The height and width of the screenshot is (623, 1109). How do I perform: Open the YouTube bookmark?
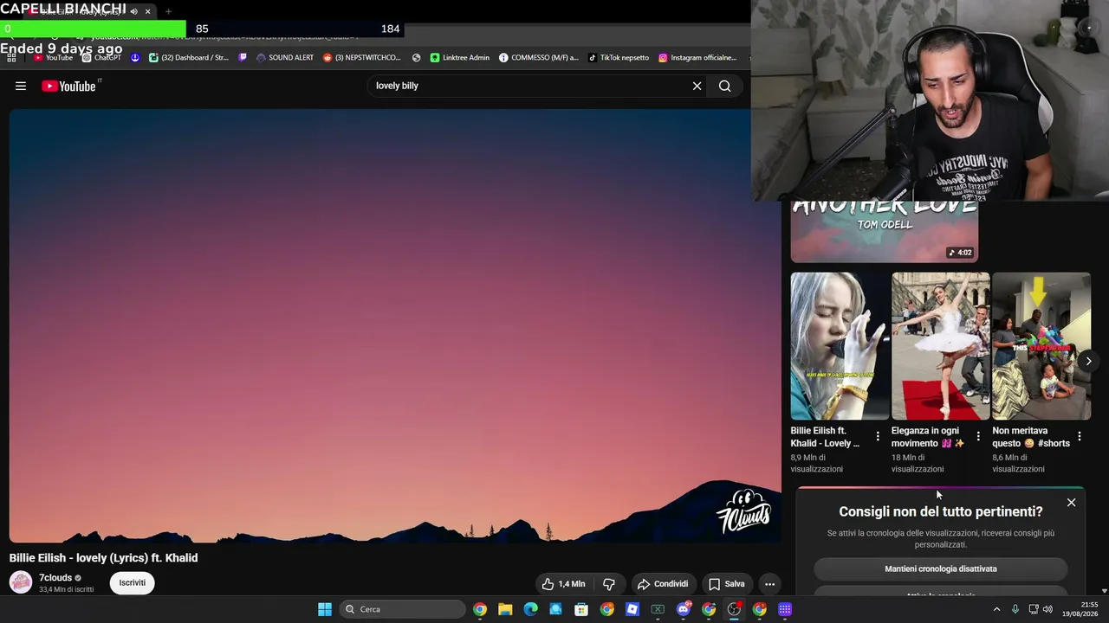coord(53,58)
